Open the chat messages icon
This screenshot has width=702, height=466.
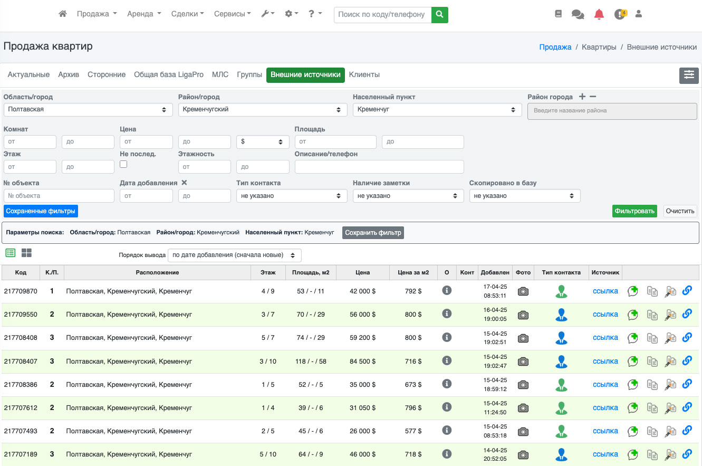(x=578, y=15)
